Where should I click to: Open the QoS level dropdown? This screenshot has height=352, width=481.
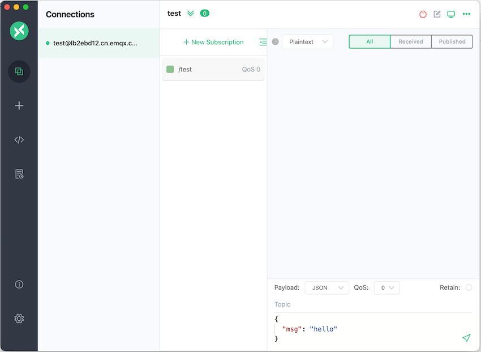[x=386, y=288]
